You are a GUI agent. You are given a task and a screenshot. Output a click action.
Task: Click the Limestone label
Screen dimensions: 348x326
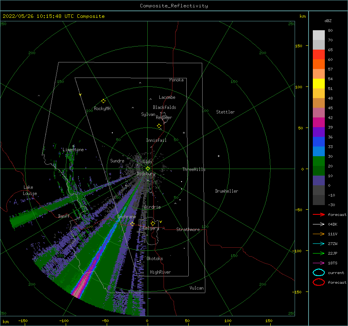coord(73,150)
